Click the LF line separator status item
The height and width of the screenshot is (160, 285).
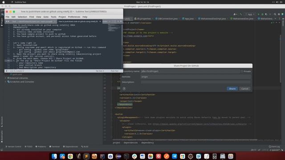[259, 150]
